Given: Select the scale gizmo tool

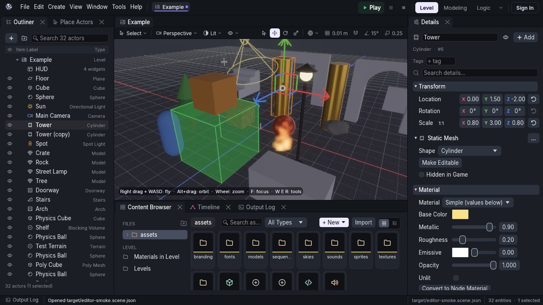Looking at the screenshot, I should coord(296,33).
